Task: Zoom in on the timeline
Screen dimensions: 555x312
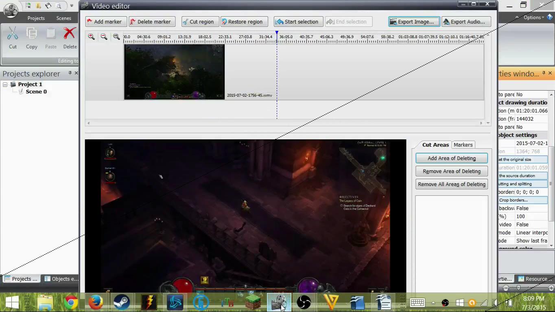Action: 91,37
